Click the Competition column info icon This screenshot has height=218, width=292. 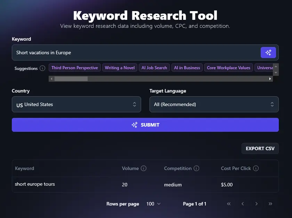click(x=197, y=168)
